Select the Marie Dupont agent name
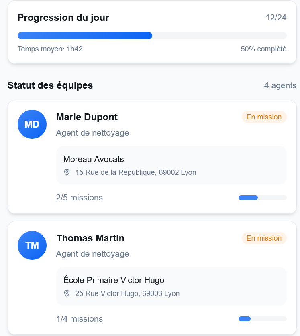The image size is (300, 336). coord(87,117)
